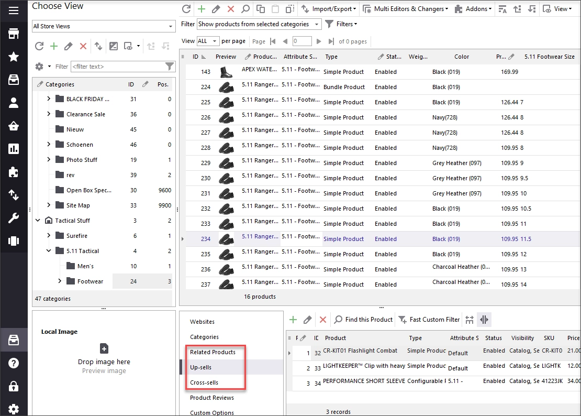Refresh the category tree
Screen dimensions: 581x416
click(39, 46)
